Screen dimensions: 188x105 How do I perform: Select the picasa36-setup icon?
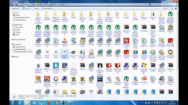point(56,79)
